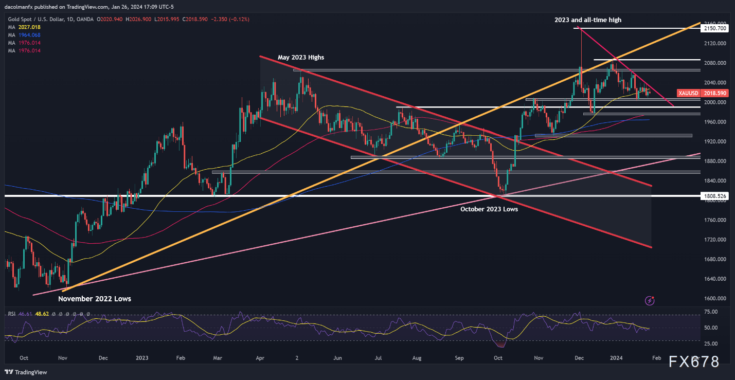The image size is (735, 380).
Task: Click 2000.000 on the price axis
Action: pyautogui.click(x=715, y=102)
